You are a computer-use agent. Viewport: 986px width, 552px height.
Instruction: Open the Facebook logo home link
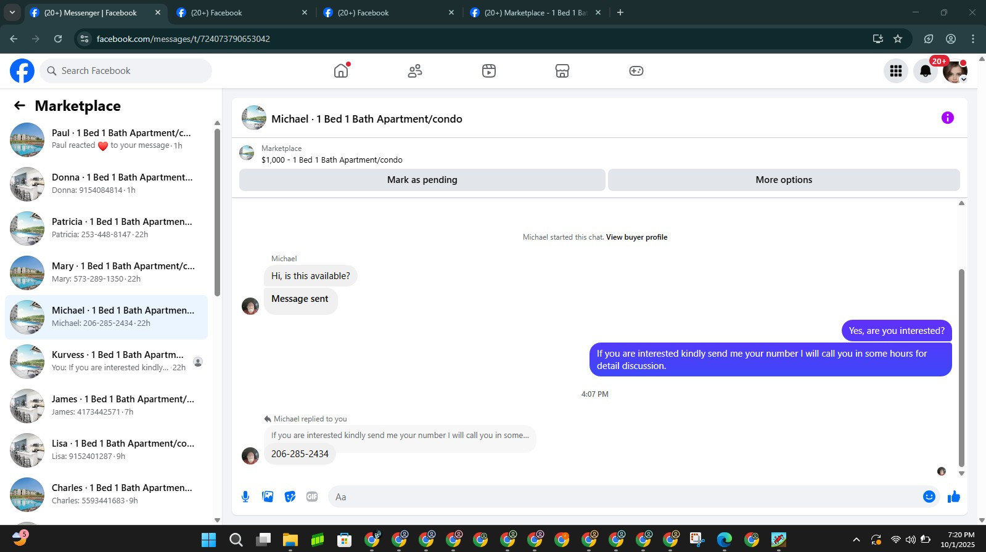[x=22, y=71]
